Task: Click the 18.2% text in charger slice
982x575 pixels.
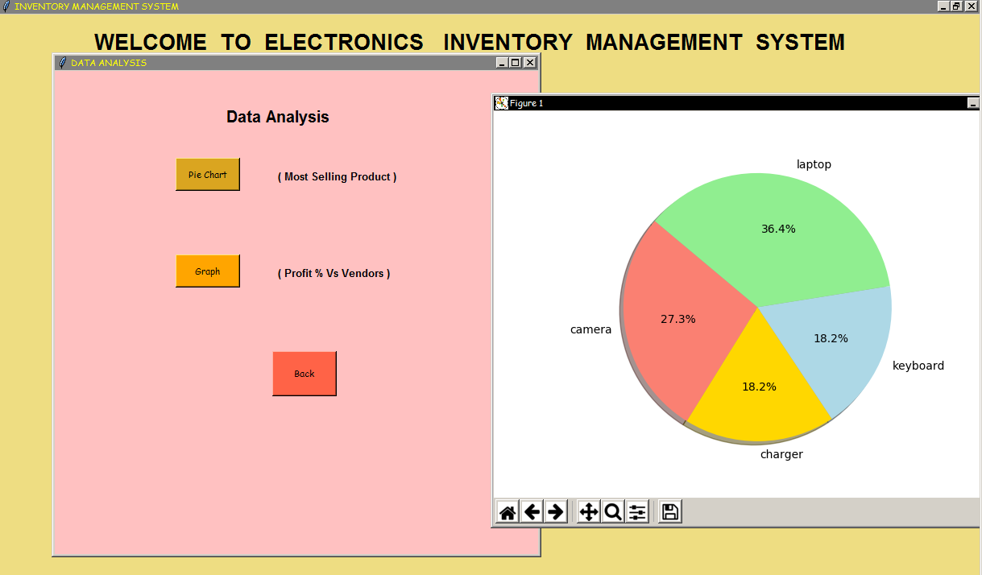Action: (759, 387)
